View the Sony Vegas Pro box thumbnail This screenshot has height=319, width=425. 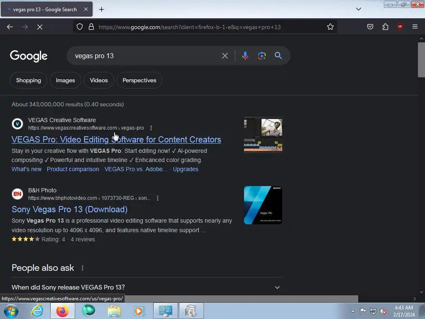tap(263, 205)
